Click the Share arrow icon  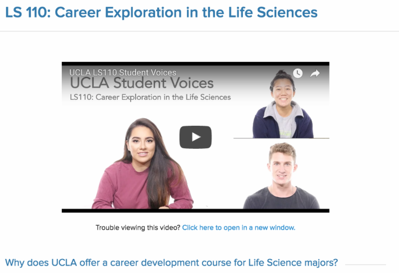[315, 73]
